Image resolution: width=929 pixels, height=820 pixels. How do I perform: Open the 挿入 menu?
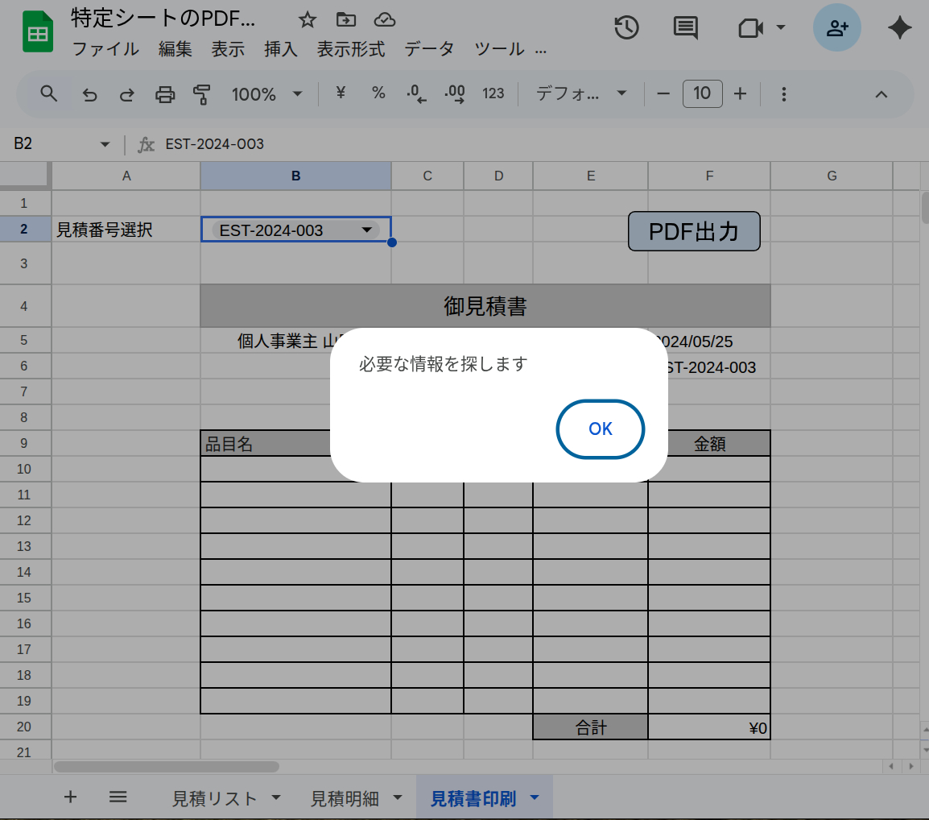(x=280, y=49)
